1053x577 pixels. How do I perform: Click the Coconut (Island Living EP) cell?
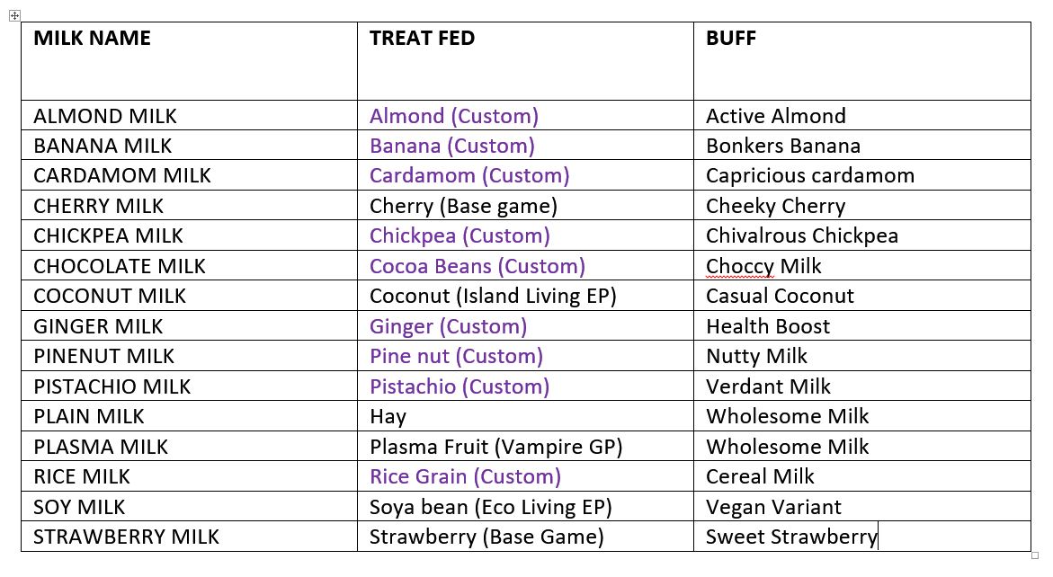pyautogui.click(x=493, y=297)
